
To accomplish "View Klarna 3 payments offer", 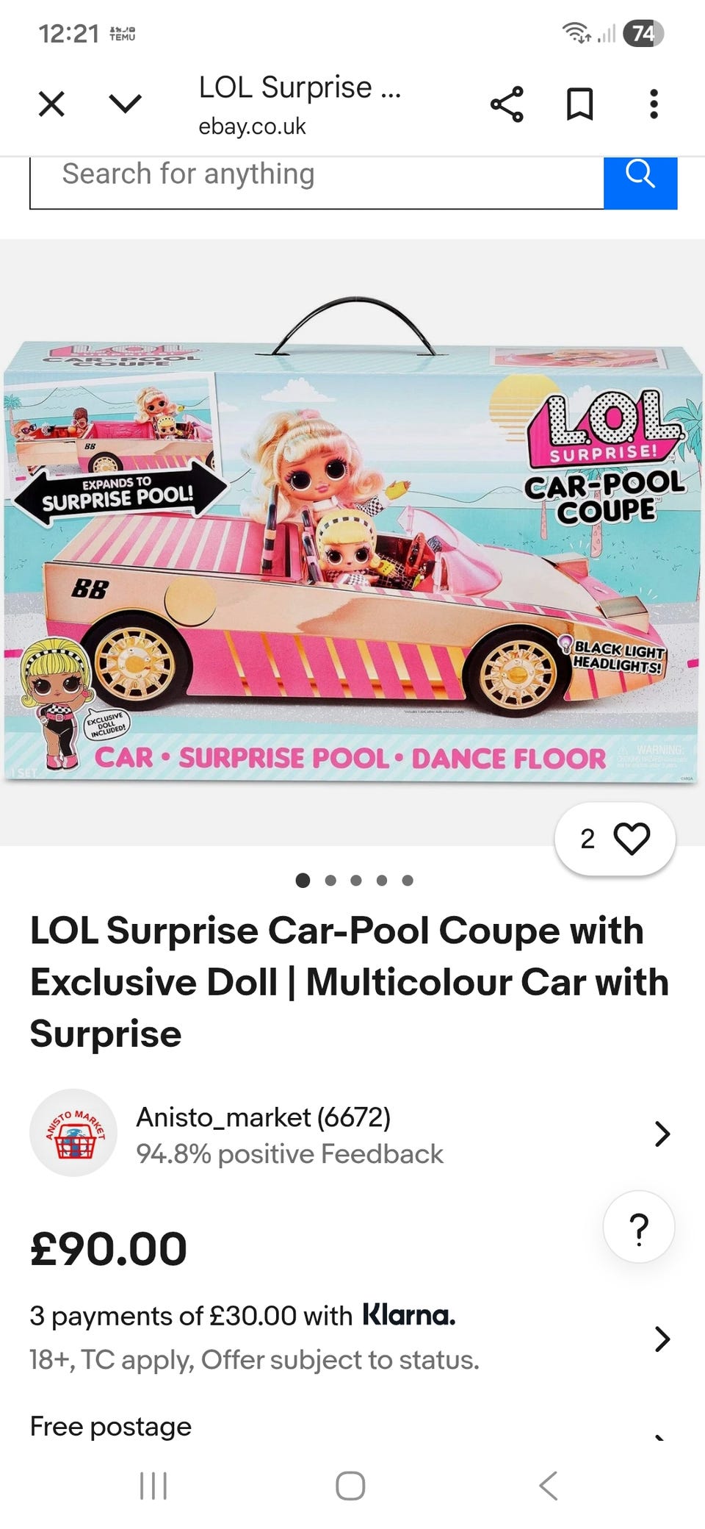I will point(243,1316).
